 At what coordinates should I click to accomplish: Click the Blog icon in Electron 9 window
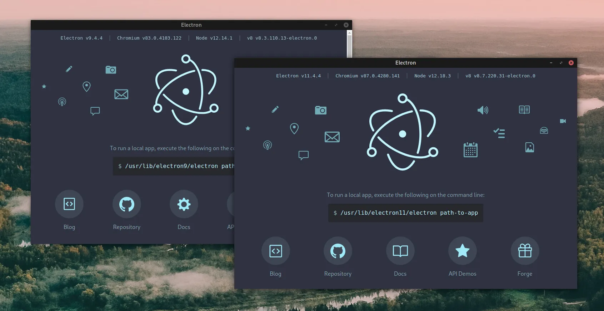(69, 204)
